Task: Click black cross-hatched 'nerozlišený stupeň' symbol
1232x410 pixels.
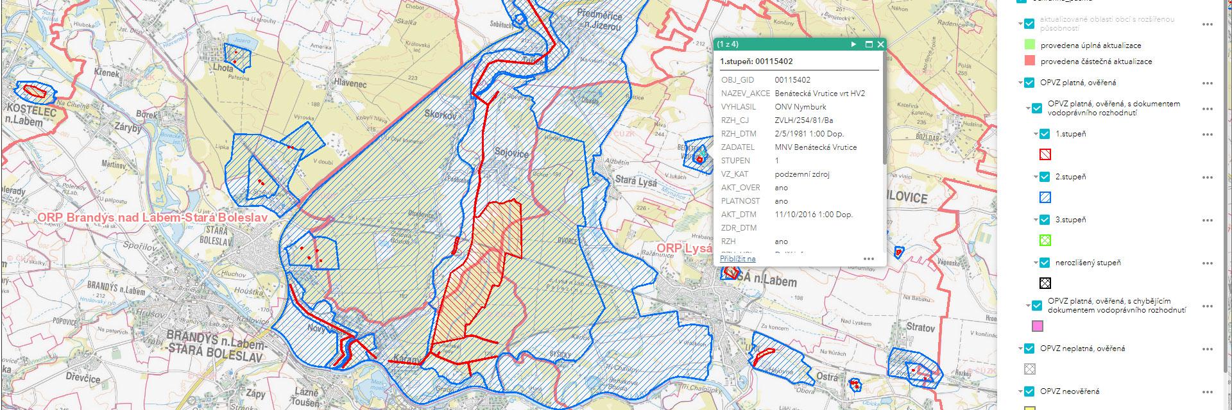Action: [1045, 283]
